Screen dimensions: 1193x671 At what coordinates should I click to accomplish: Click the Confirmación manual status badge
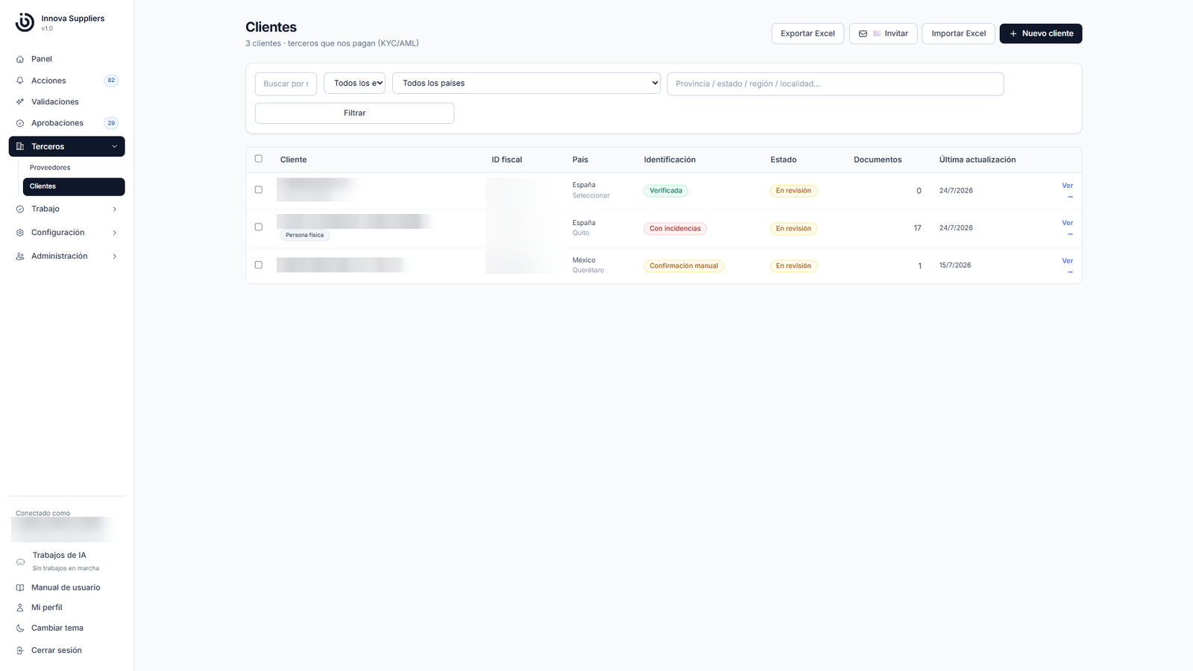click(x=684, y=266)
